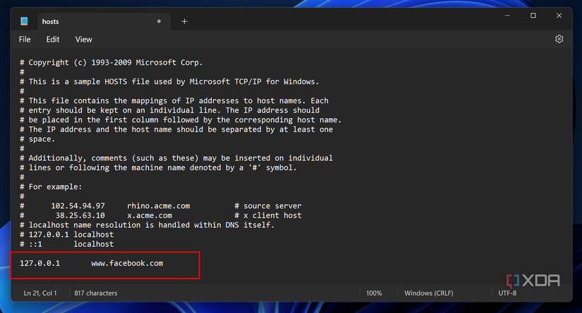Click the '# ::1 localhost' line
Image resolution: width=582 pixels, height=313 pixels.
(67, 244)
